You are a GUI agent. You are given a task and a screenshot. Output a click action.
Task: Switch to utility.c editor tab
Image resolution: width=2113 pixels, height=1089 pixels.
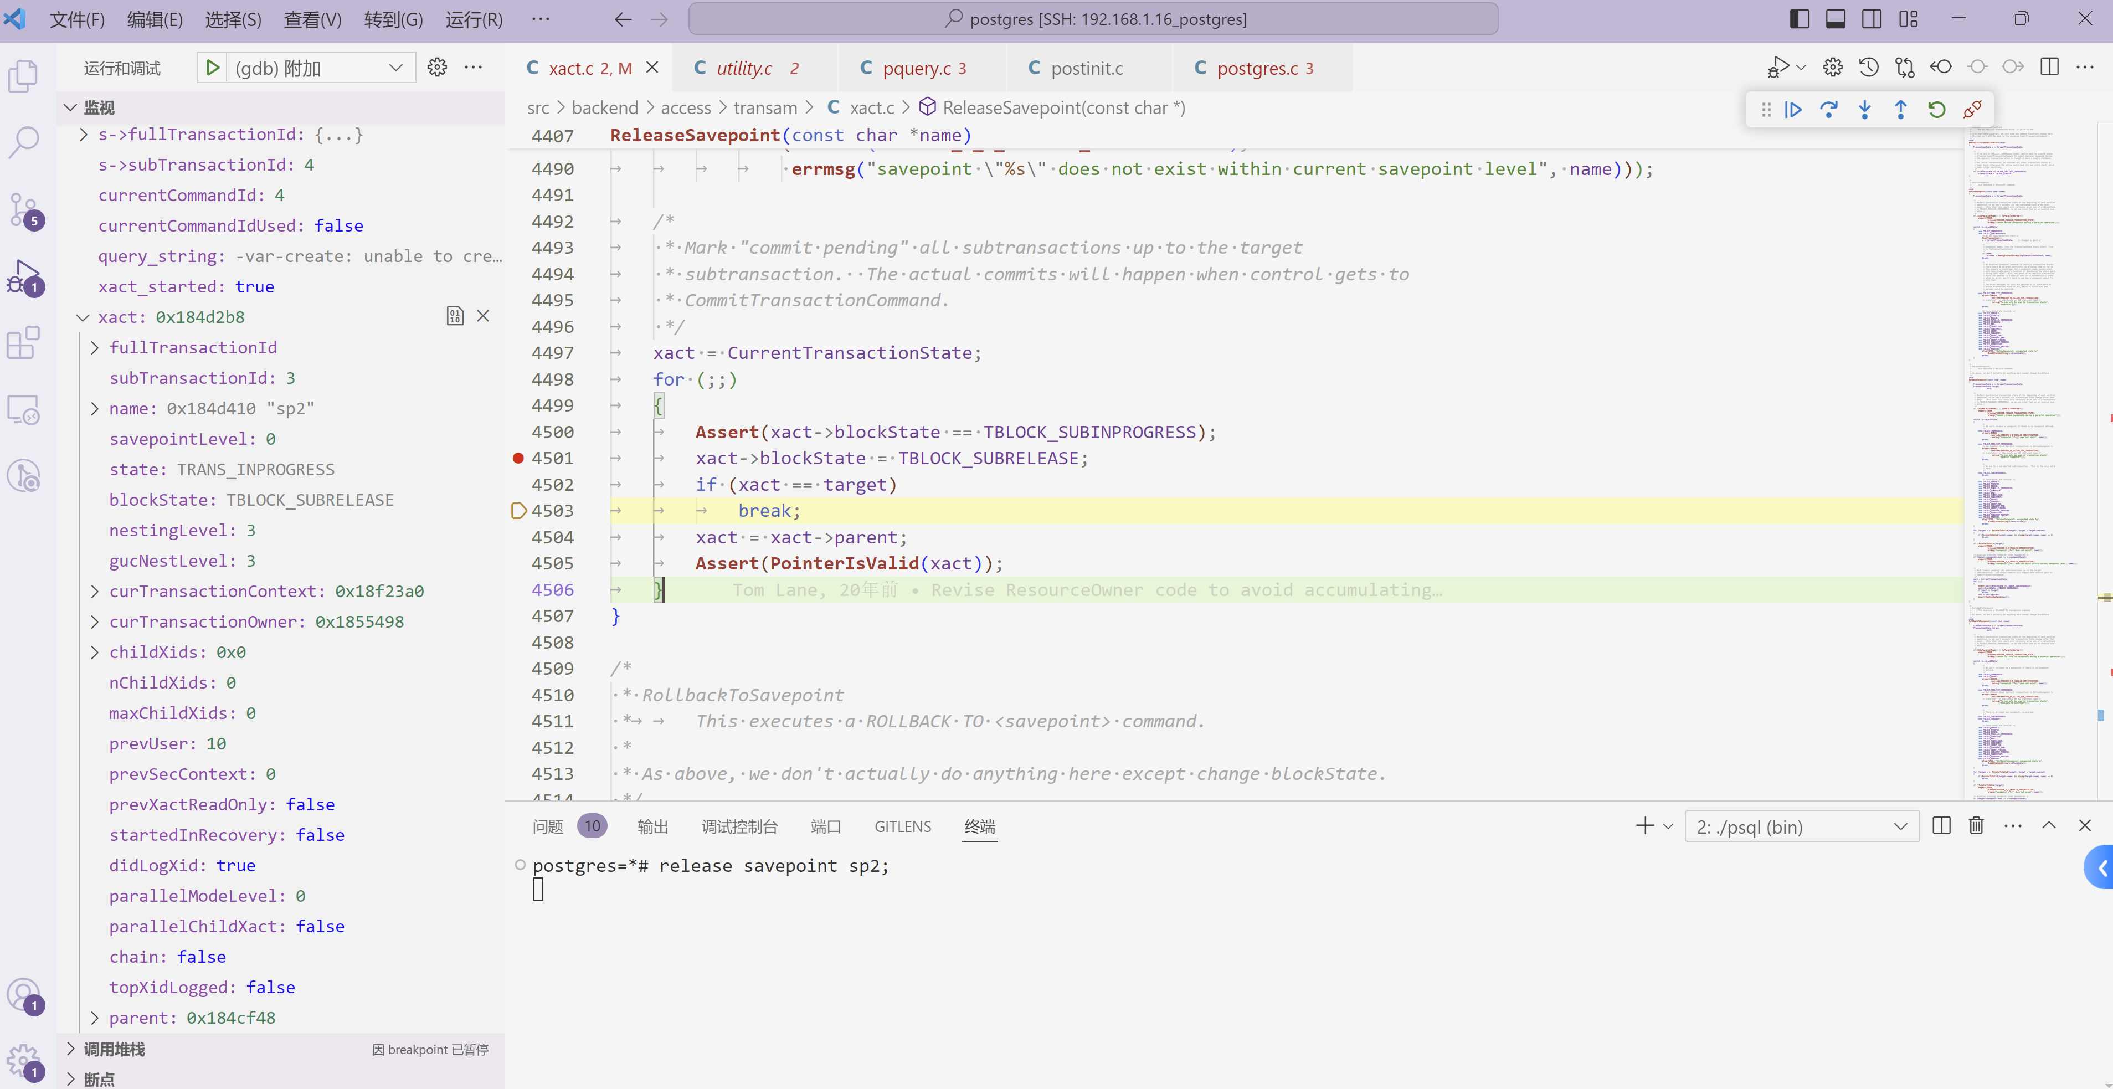pos(754,68)
